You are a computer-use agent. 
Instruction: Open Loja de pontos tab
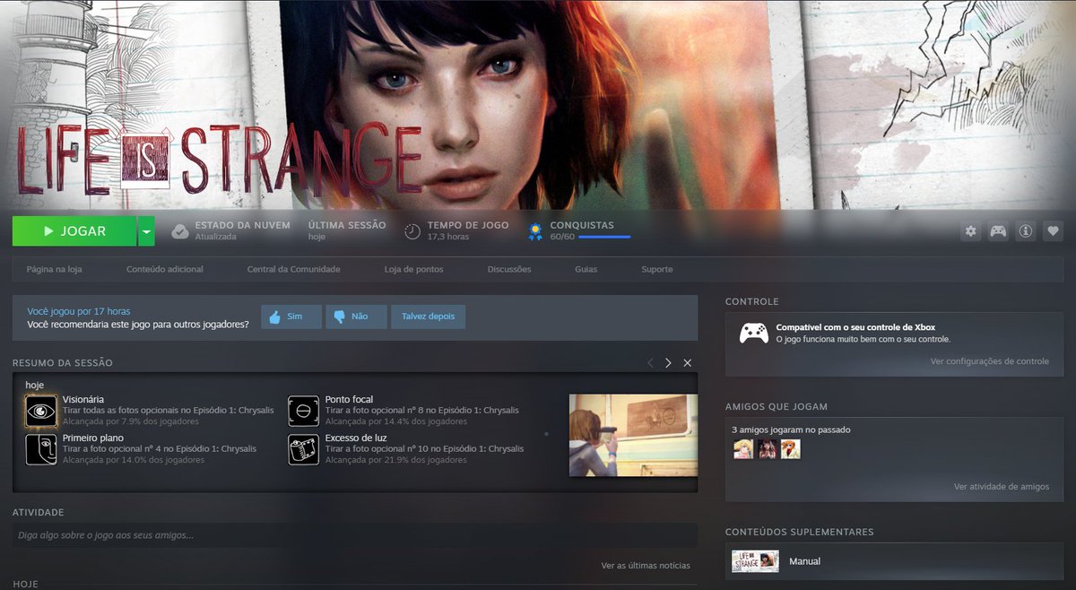(x=413, y=269)
